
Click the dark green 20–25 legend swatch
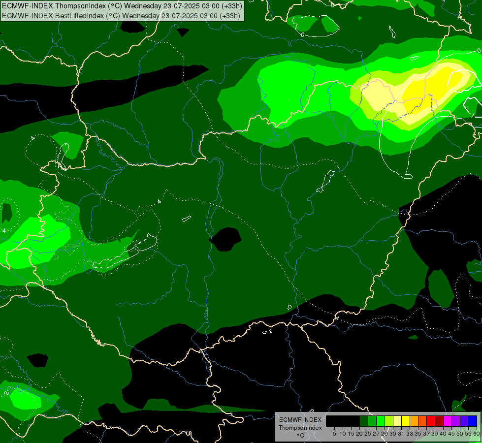[x=364, y=421]
